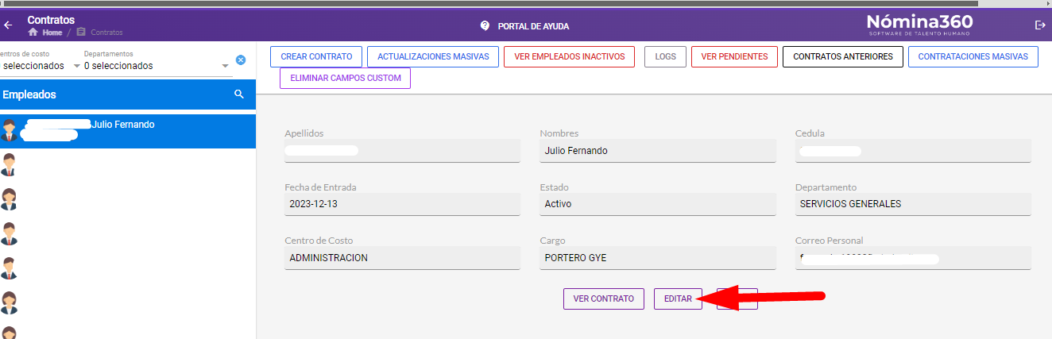Go back using the top-left arrow

coord(8,25)
